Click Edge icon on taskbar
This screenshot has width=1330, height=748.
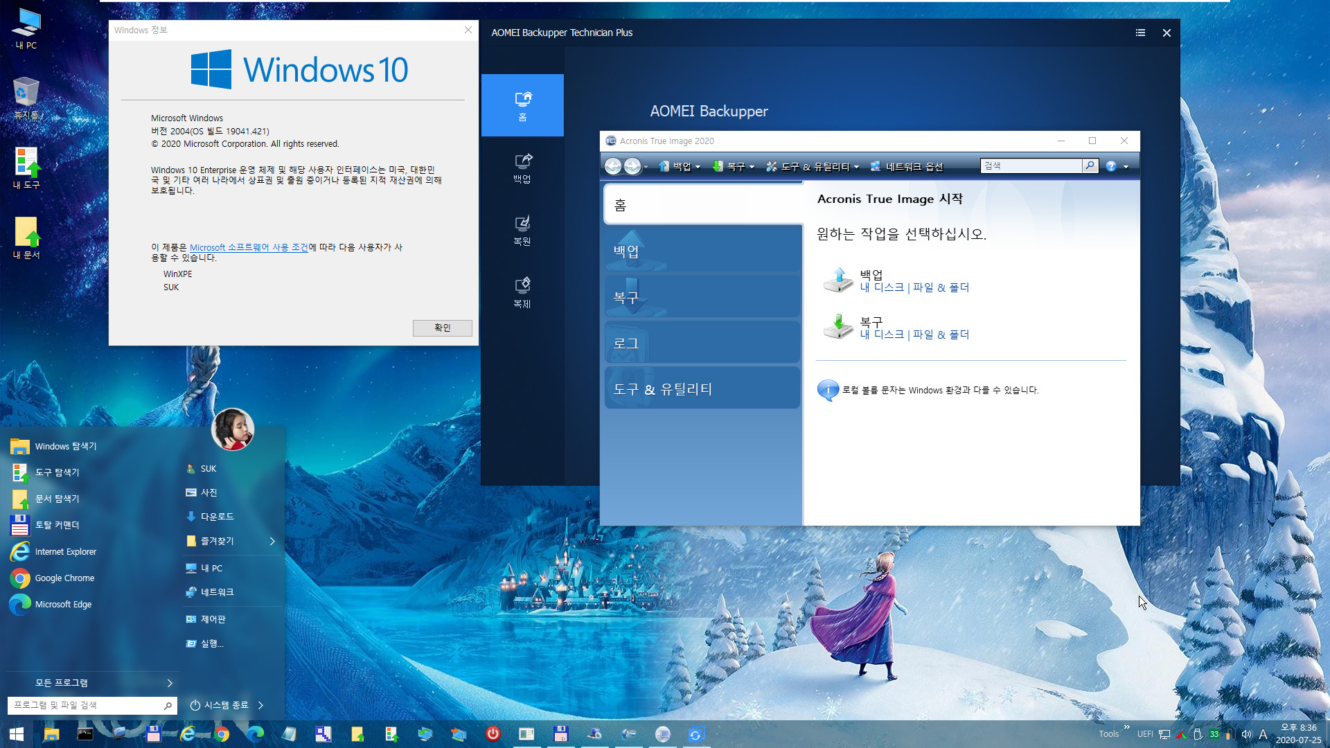point(256,734)
